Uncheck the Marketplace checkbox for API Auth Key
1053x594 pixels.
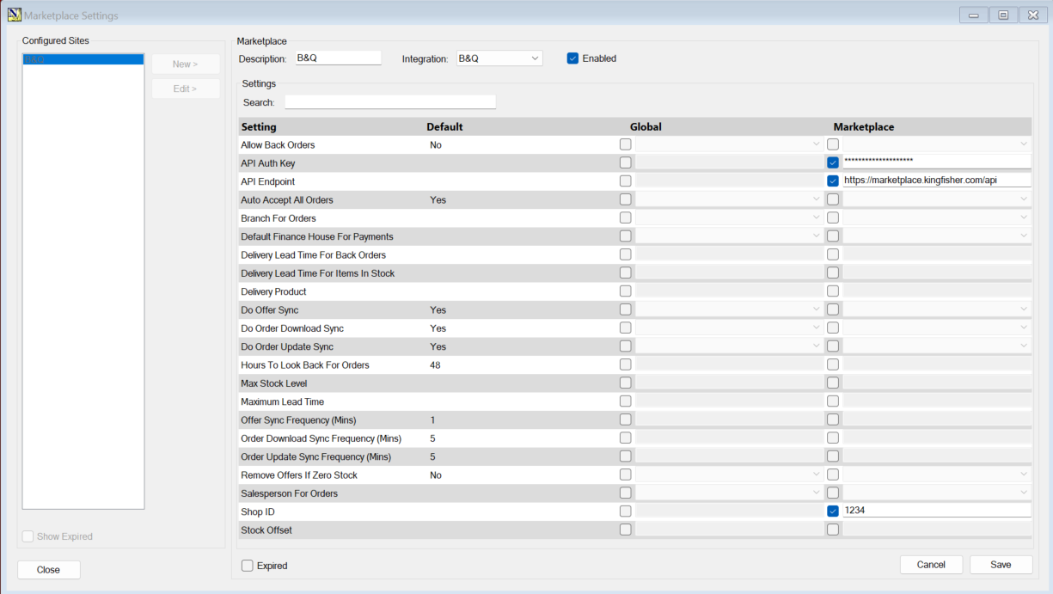833,162
